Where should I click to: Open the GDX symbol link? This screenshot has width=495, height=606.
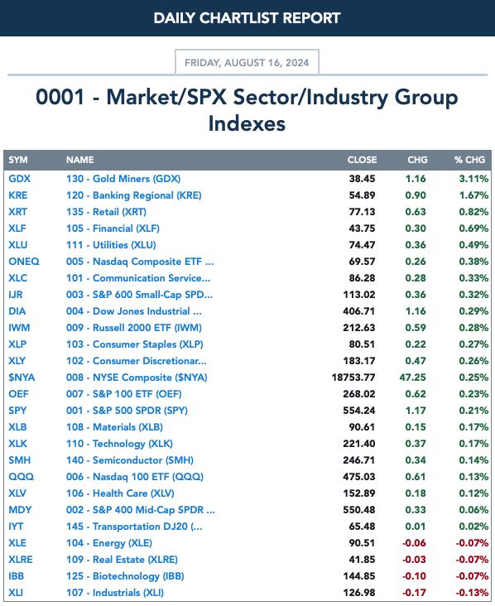(19, 179)
